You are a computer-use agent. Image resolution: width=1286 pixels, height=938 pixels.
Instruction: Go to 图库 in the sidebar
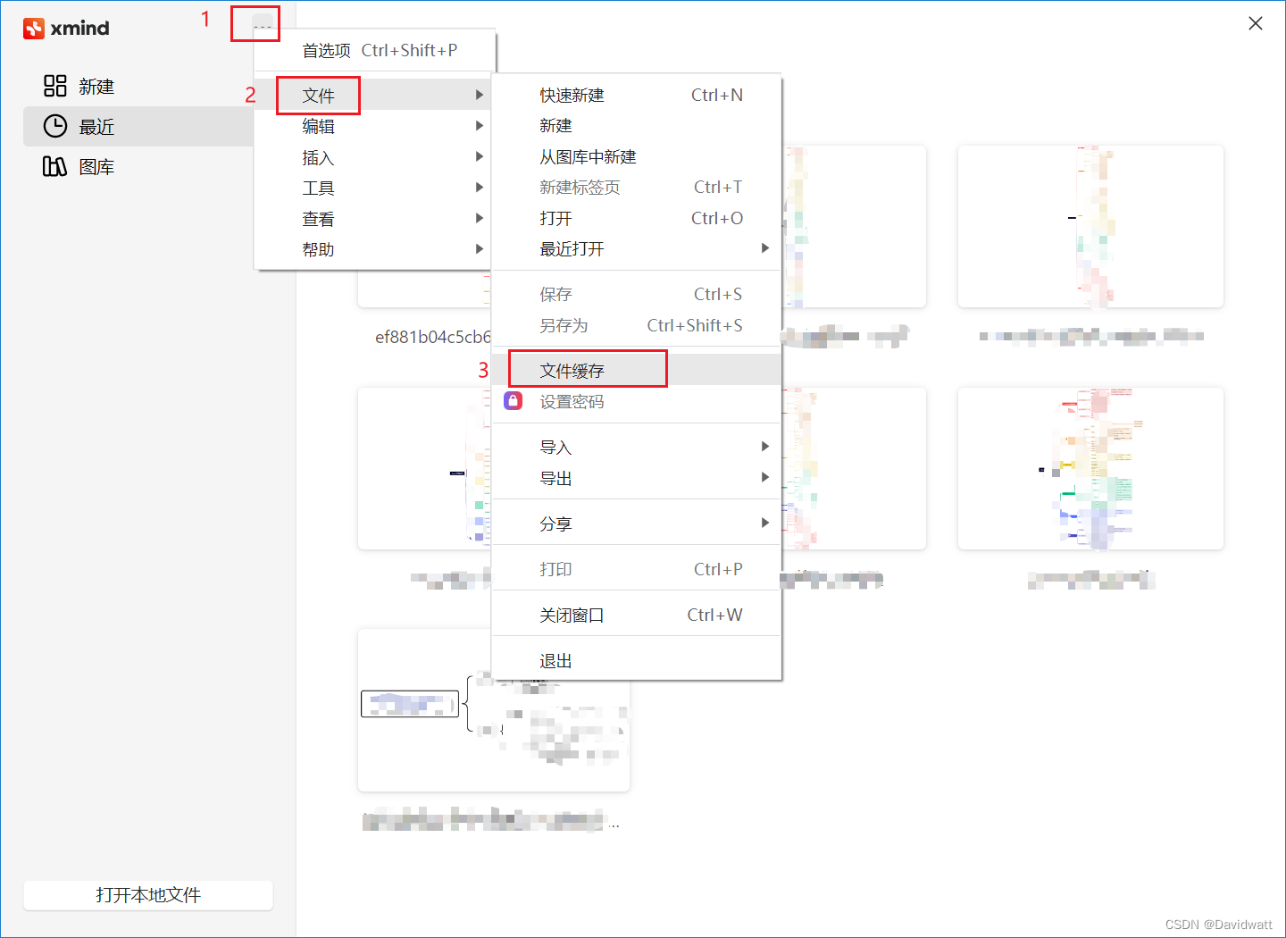coord(96,167)
